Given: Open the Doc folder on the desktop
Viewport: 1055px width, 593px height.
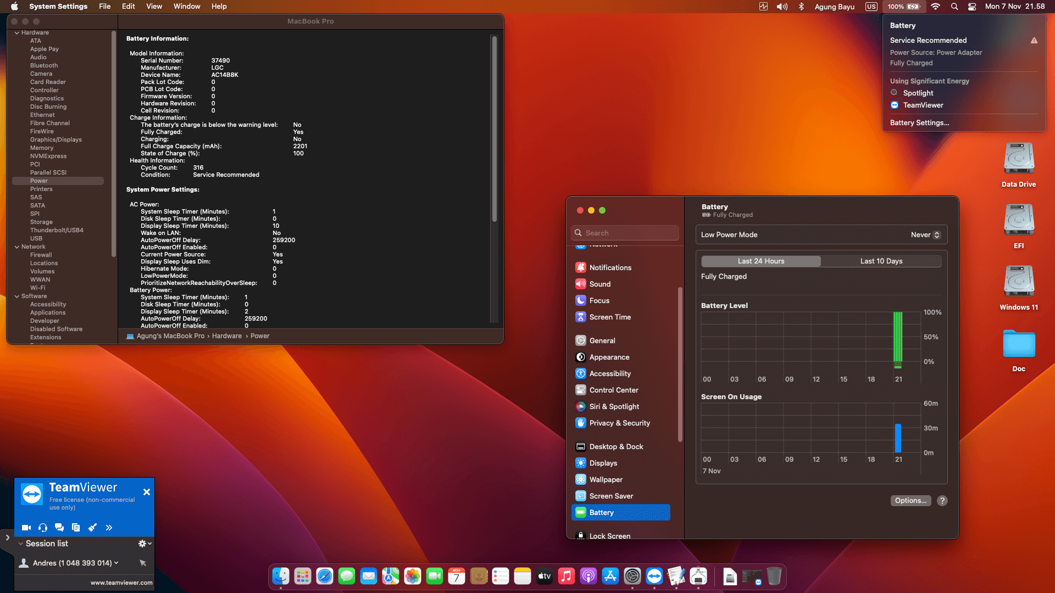Looking at the screenshot, I should pos(1019,350).
